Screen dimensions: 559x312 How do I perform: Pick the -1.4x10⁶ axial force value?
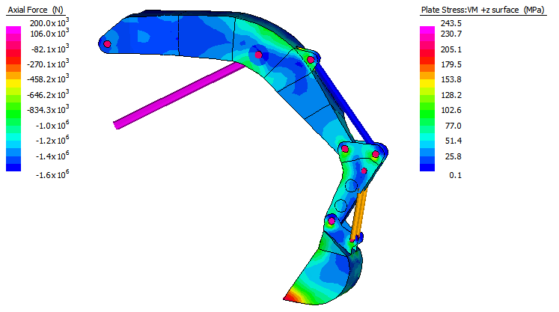tap(52, 156)
